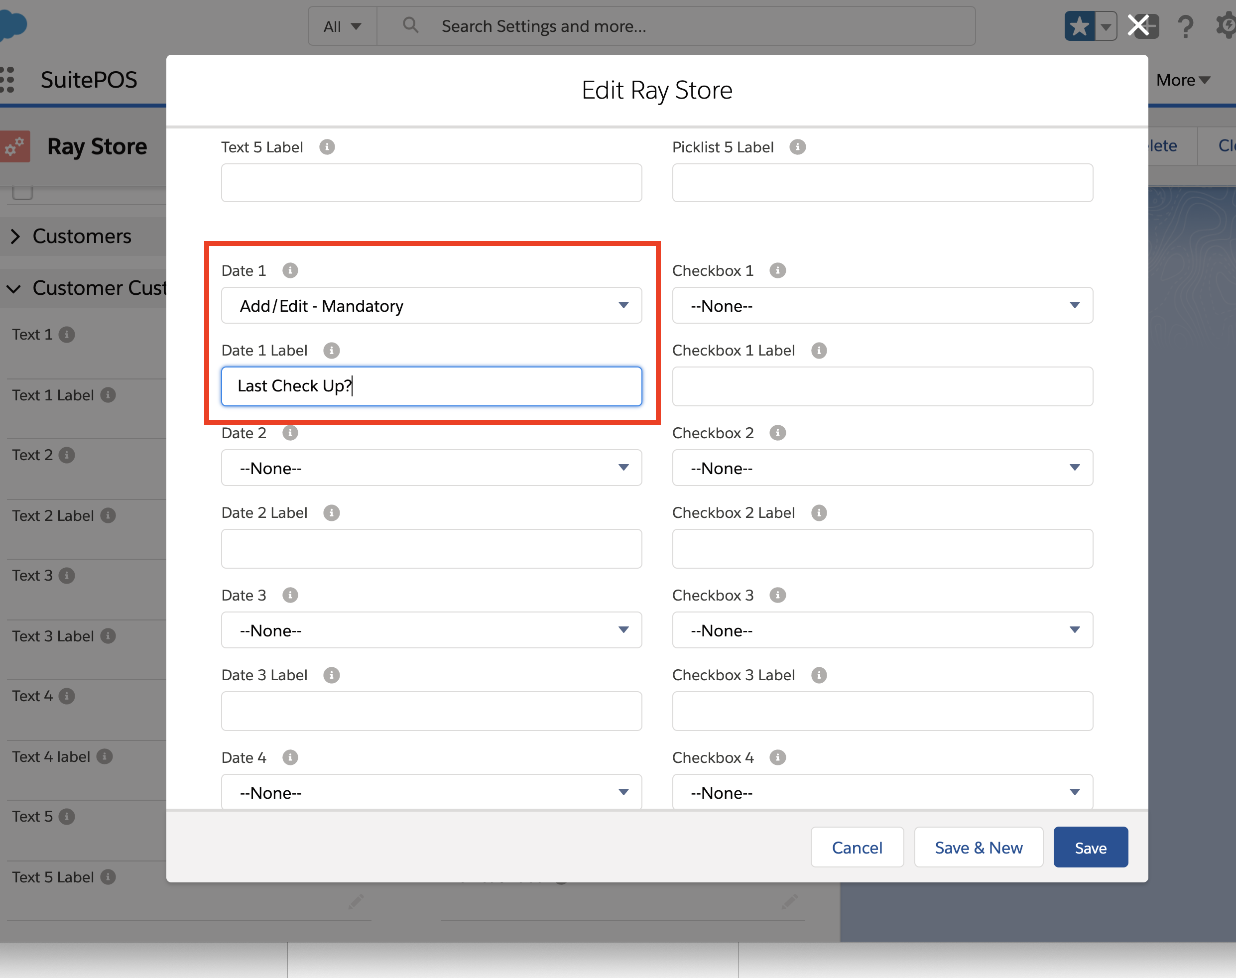Open the Help question mark icon
This screenshot has height=978, width=1236.
click(1186, 26)
